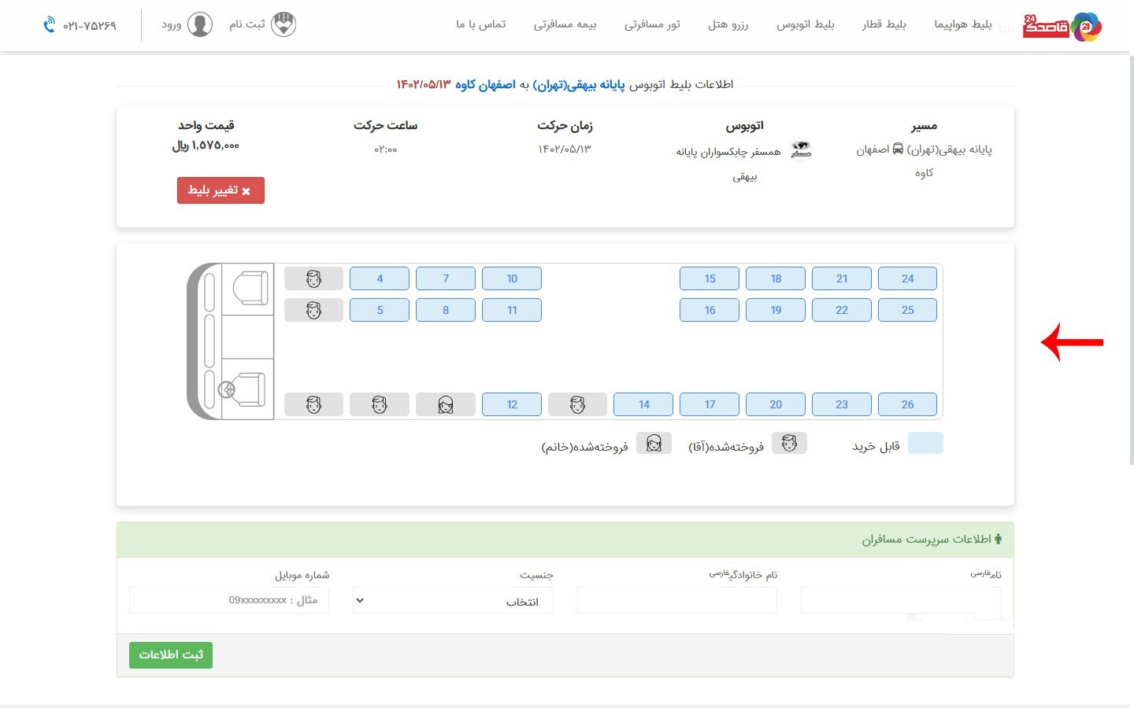The height and width of the screenshot is (708, 1134).
Task: Click the ورود login link
Action: point(172,24)
